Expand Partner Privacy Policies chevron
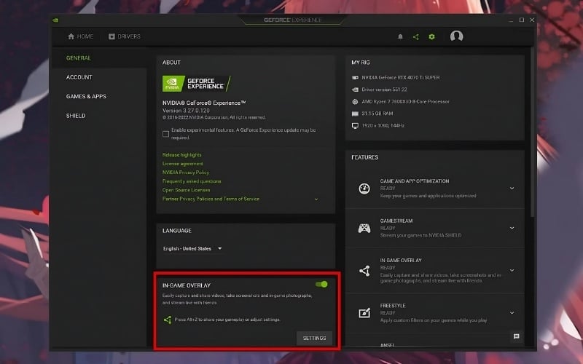This screenshot has height=364, width=583. tap(316, 199)
